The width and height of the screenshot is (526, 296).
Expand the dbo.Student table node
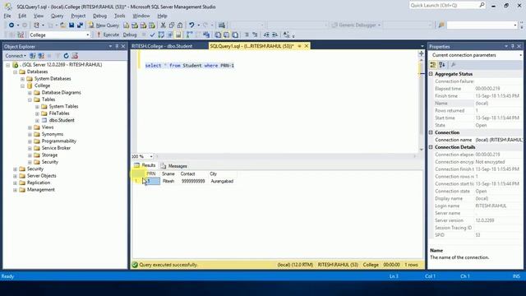tap(37, 121)
